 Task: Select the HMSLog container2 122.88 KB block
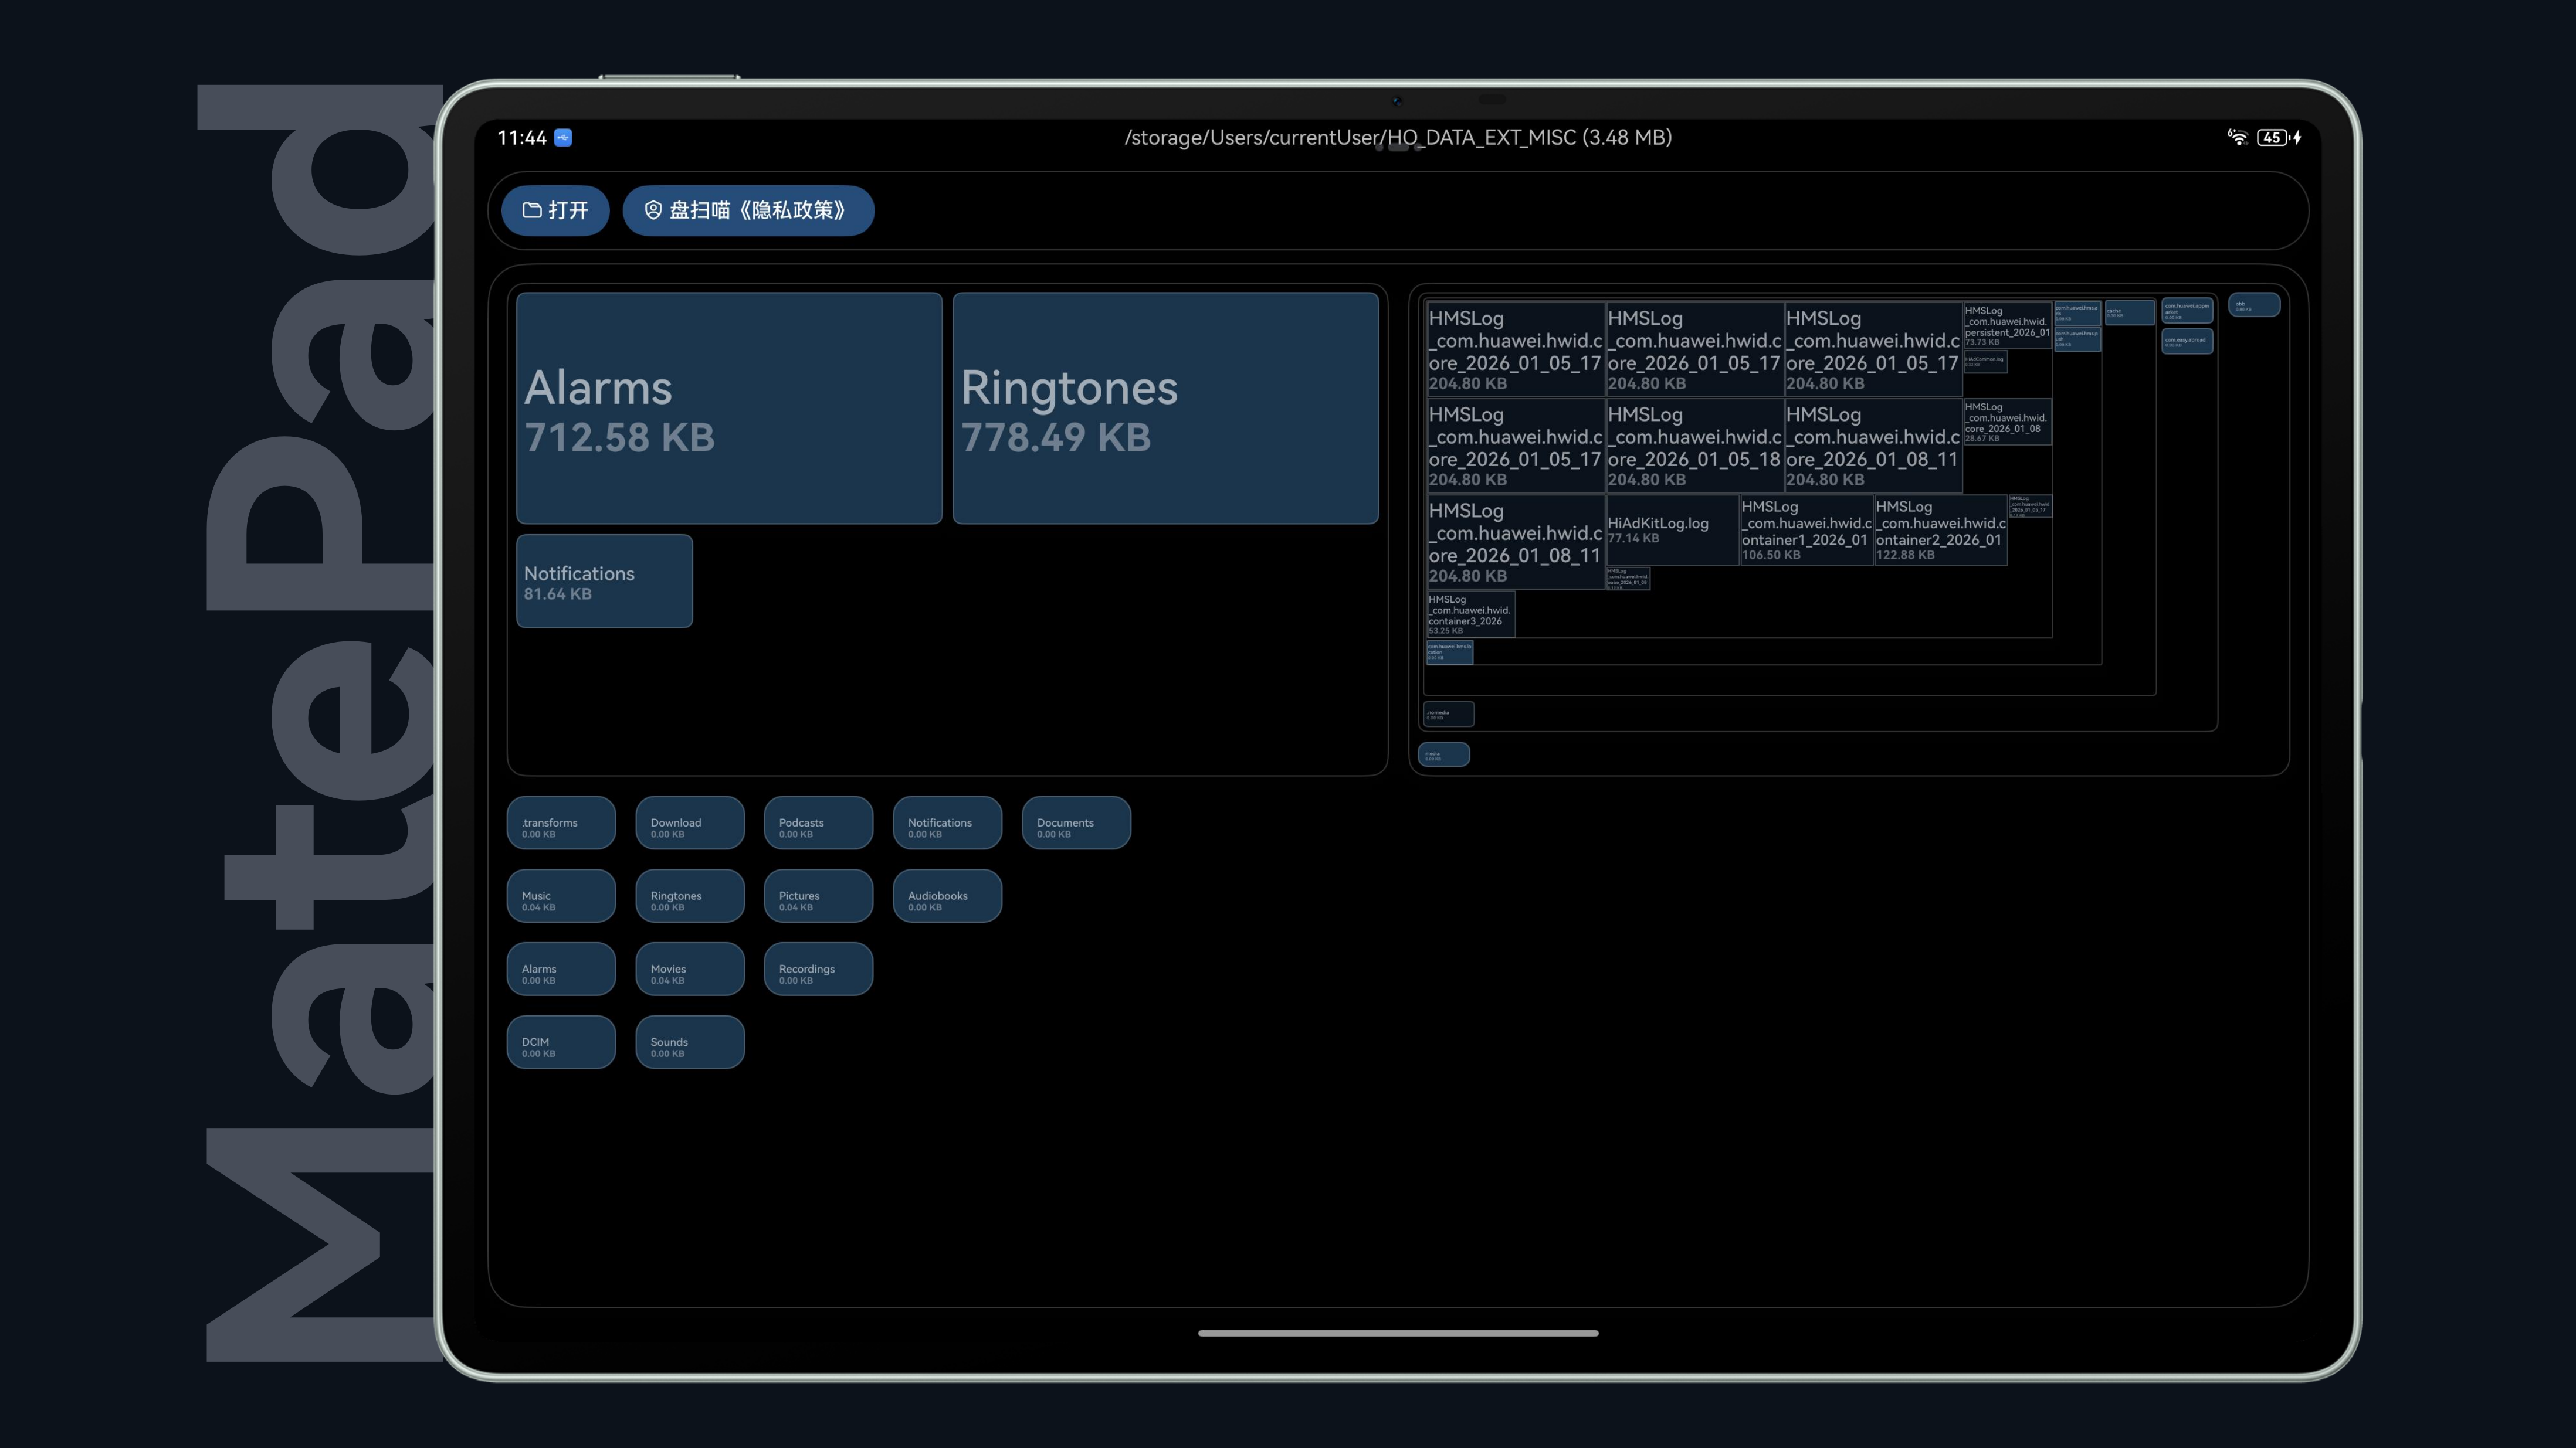pos(1940,529)
